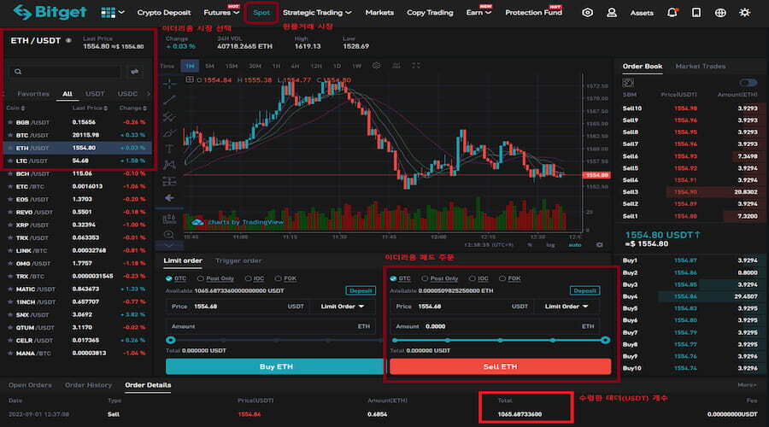The height and width of the screenshot is (427, 769).
Task: Select the brush drawing tool
Action: click(169, 133)
